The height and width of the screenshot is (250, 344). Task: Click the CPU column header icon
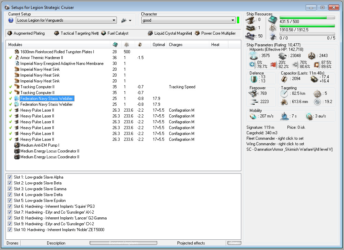115,45
